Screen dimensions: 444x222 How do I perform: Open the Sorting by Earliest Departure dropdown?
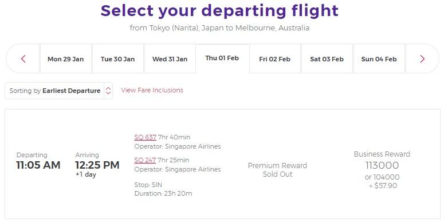click(x=58, y=91)
